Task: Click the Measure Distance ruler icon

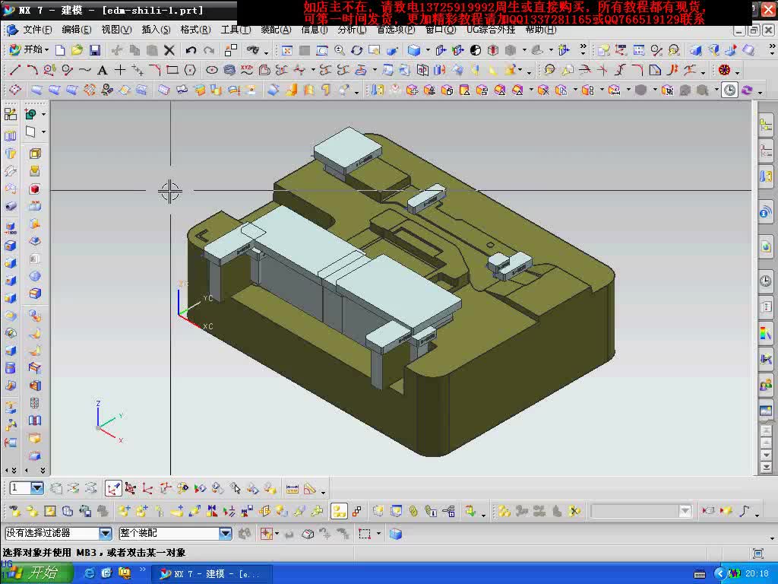Action: tap(293, 489)
